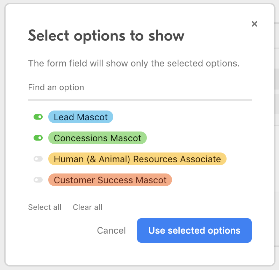Switch on the Customer Success Mascot toggle
This screenshot has height=270, width=279.
(38, 180)
